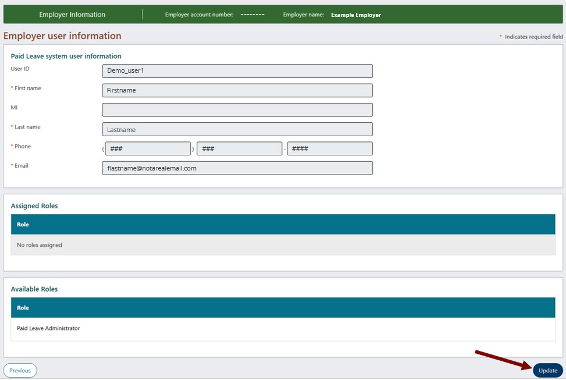The image size is (566, 380).
Task: Click the Last name input field
Action: click(x=237, y=129)
